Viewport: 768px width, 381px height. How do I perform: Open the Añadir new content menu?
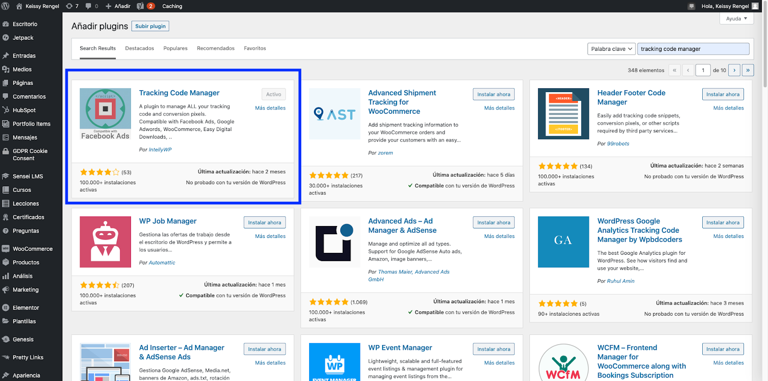click(118, 6)
